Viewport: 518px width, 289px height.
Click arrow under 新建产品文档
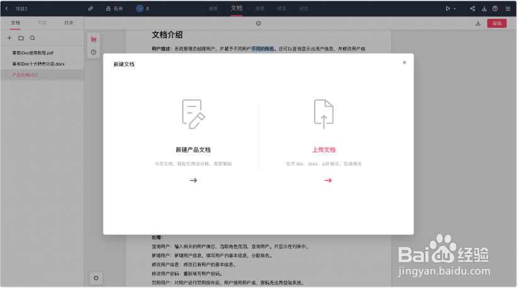point(194,181)
